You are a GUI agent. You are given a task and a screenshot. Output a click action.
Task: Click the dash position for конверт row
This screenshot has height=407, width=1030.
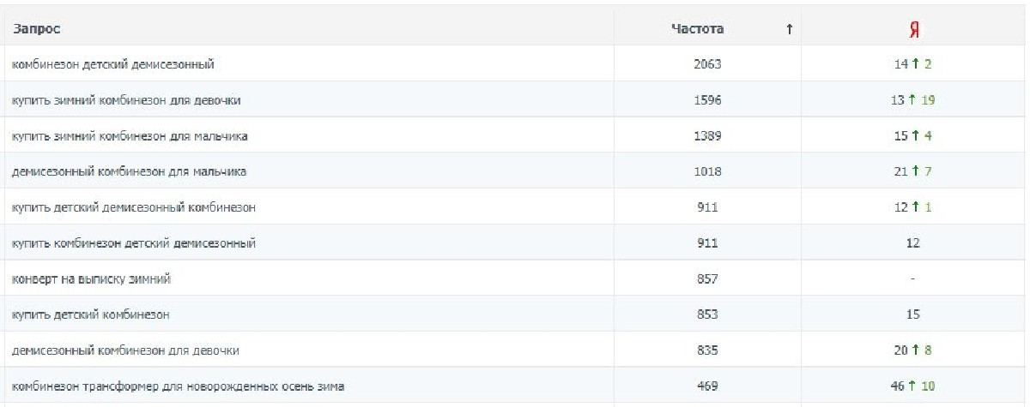pyautogui.click(x=913, y=279)
